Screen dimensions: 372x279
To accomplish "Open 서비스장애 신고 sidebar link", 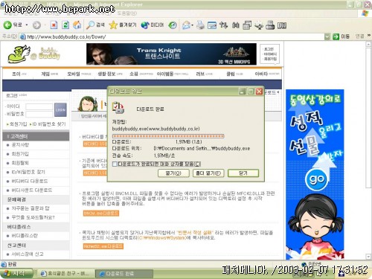I will (x=28, y=254).
